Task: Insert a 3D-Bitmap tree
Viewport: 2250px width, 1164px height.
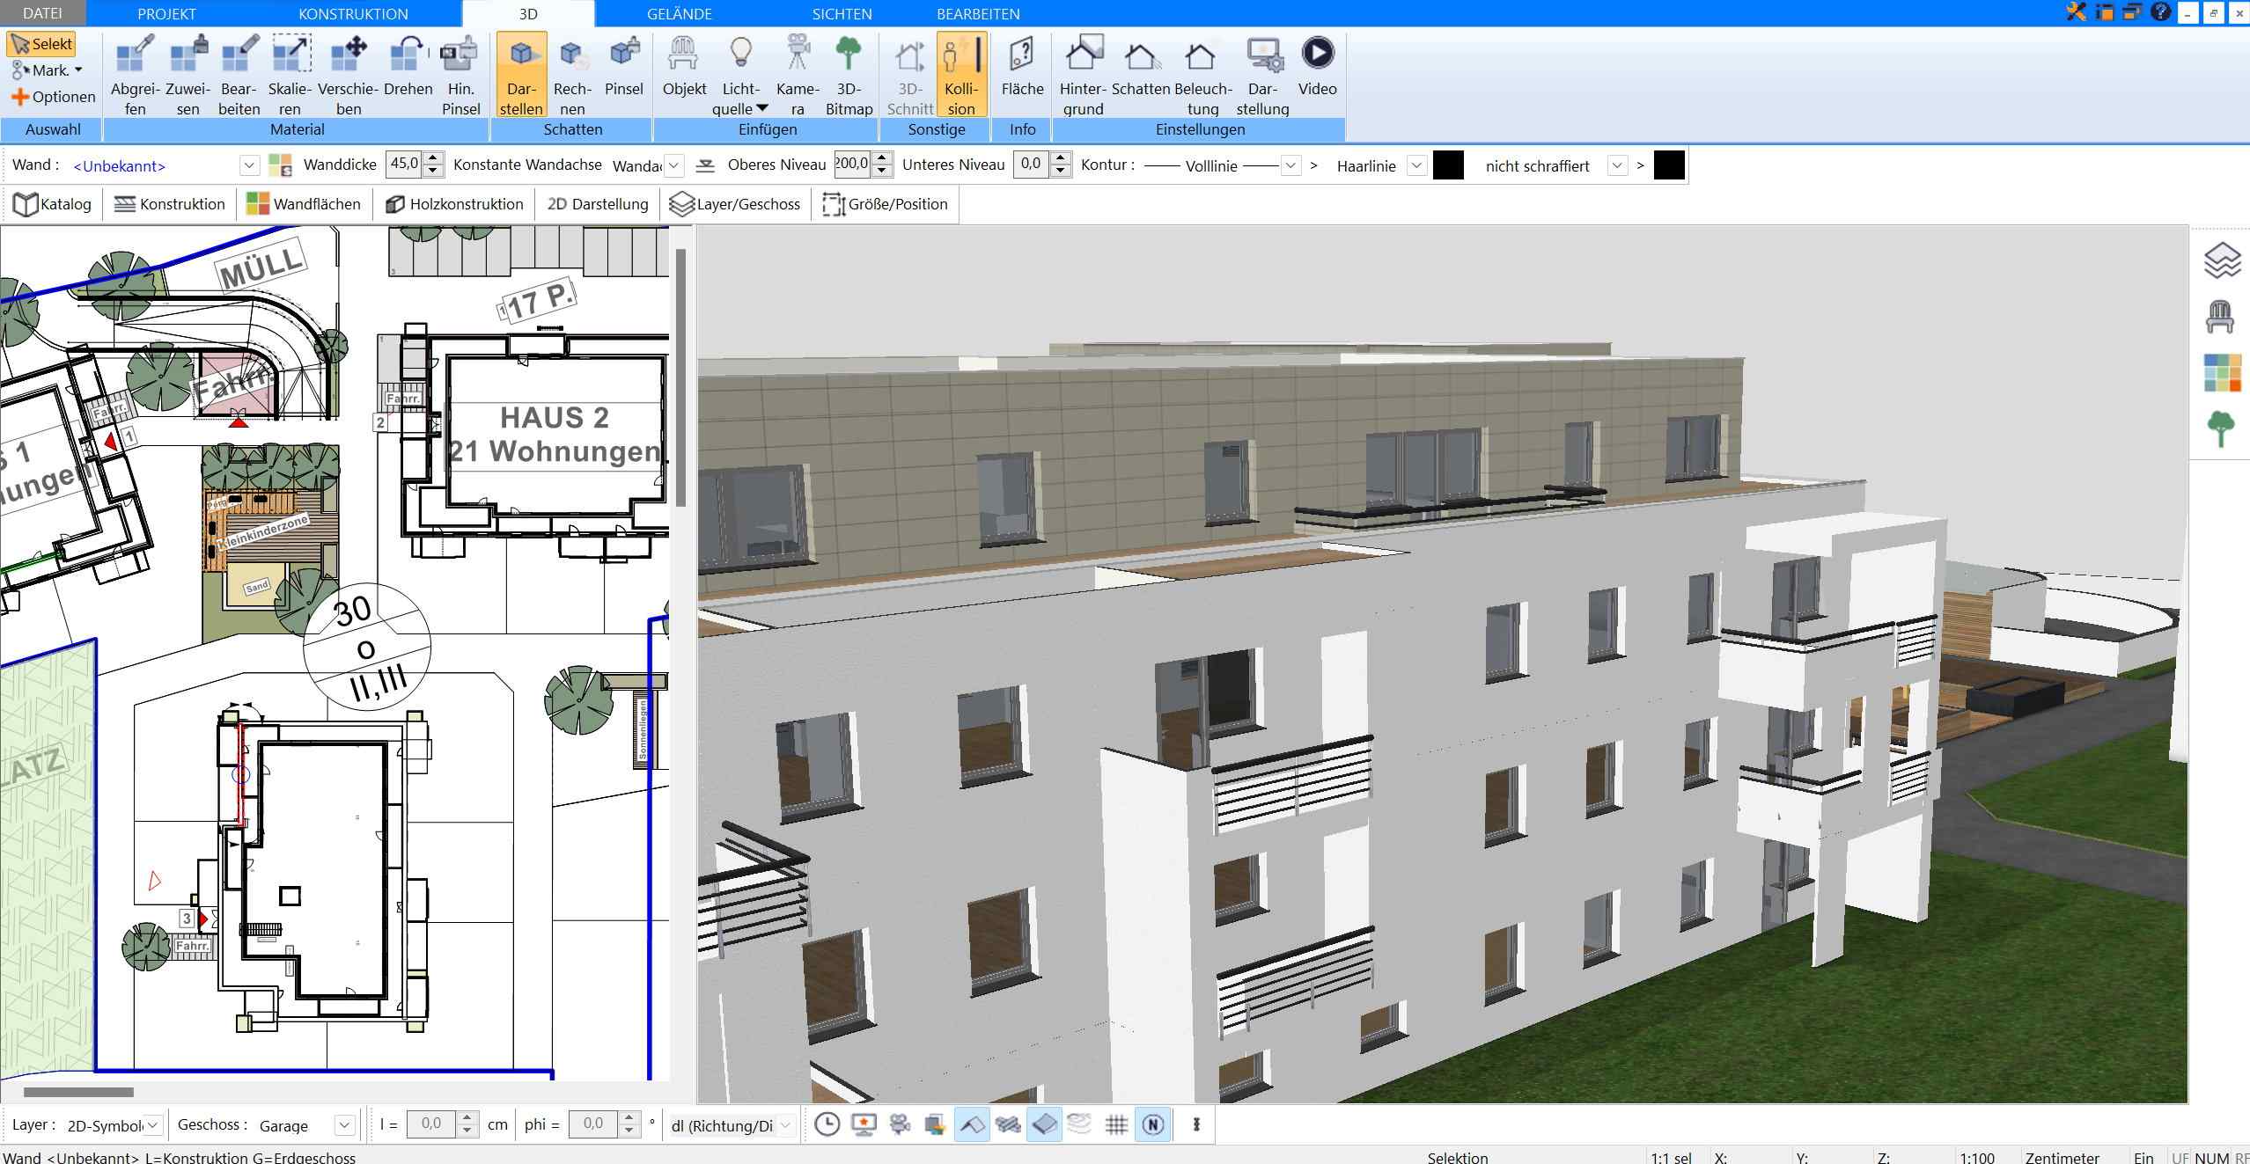Action: (849, 76)
